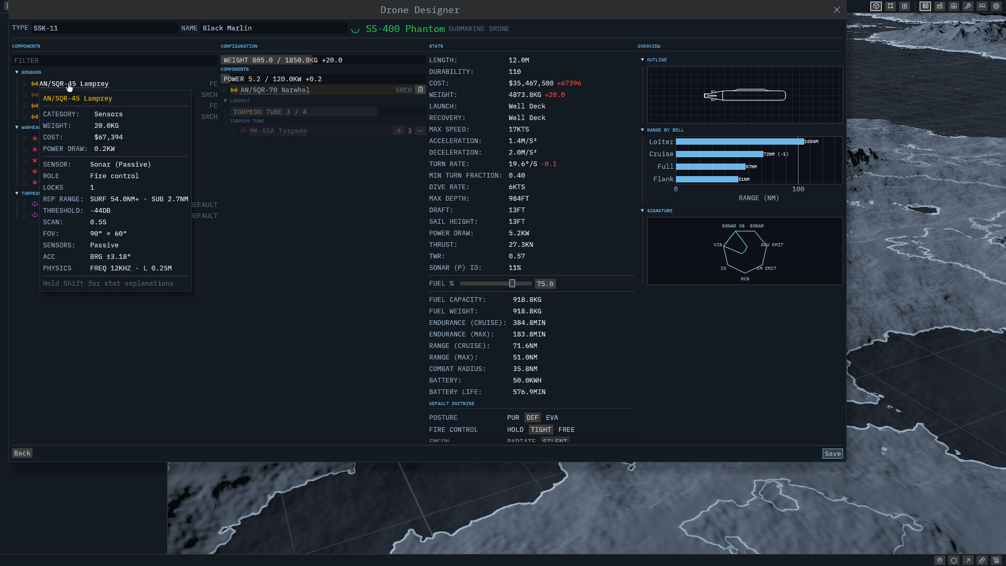Click the last red warhead asterisk icon
The height and width of the screenshot is (566, 1006).
(x=35, y=182)
